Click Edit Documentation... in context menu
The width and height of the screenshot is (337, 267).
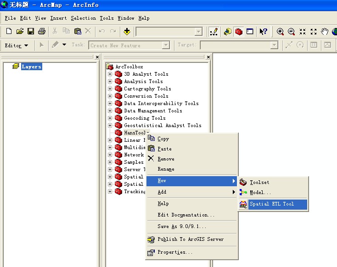(192, 215)
